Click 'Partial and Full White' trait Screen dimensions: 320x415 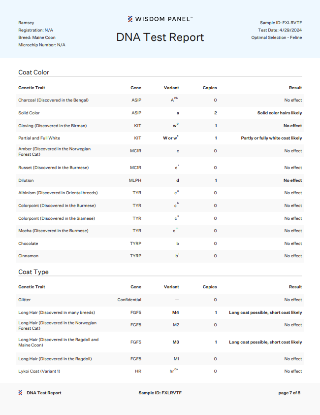pyautogui.click(x=39, y=138)
